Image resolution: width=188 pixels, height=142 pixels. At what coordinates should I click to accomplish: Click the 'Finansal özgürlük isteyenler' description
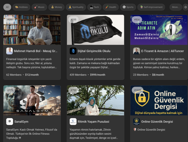[x=31, y=63]
